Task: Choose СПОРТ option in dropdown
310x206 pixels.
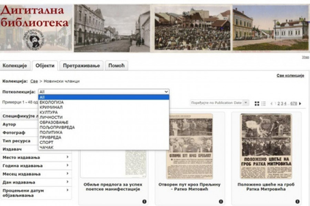Action: 46,142
